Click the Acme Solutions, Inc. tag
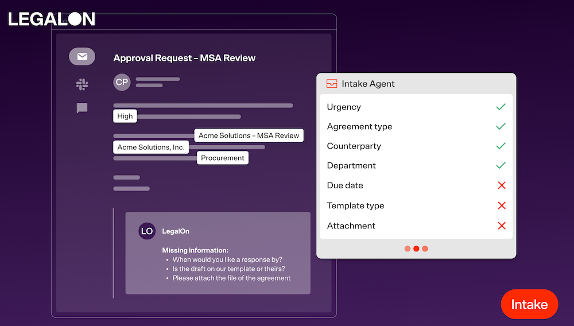The height and width of the screenshot is (326, 574). click(x=151, y=148)
